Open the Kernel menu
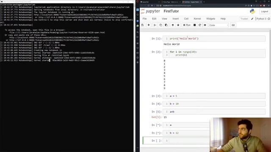This screenshot has width=271, height=152. tap(197, 19)
